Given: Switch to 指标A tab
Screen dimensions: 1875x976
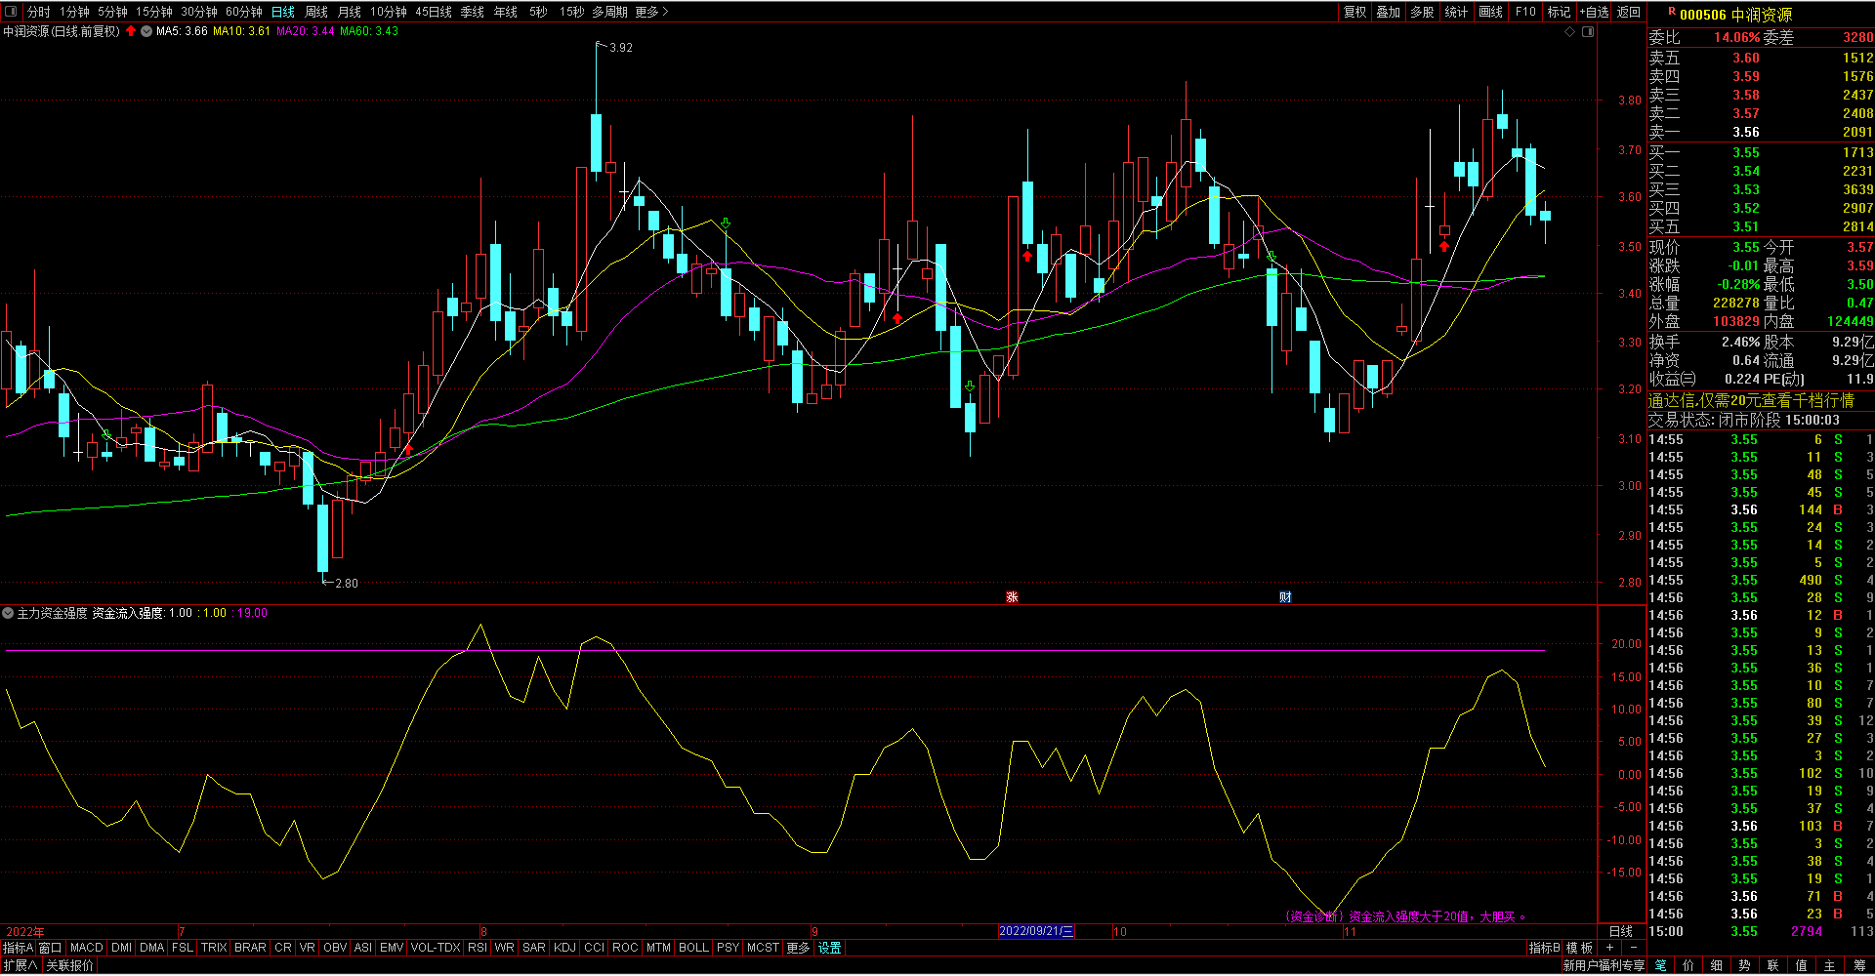Looking at the screenshot, I should 18,948.
